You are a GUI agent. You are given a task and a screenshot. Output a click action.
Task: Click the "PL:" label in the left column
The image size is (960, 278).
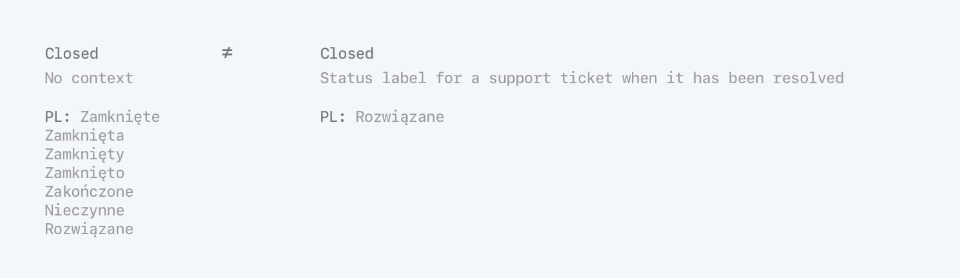coord(58,117)
